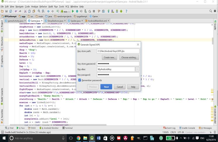This screenshot has width=218, height=142.
Task: Click the blue Help question mark icon
Action: pyautogui.click(x=126, y=11)
